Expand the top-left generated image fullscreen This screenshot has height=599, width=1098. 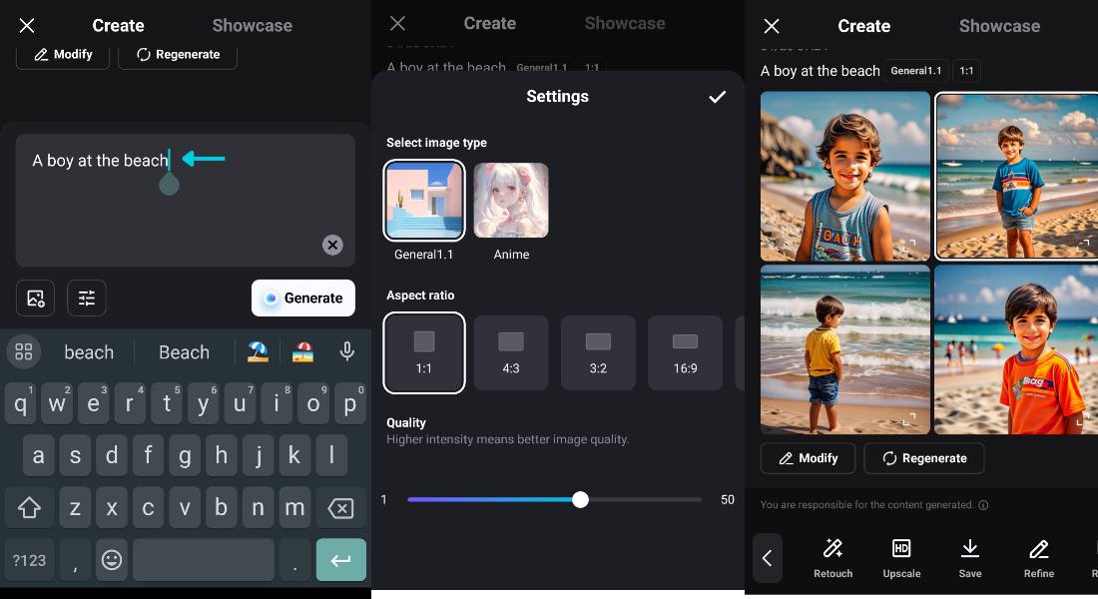[x=909, y=247]
